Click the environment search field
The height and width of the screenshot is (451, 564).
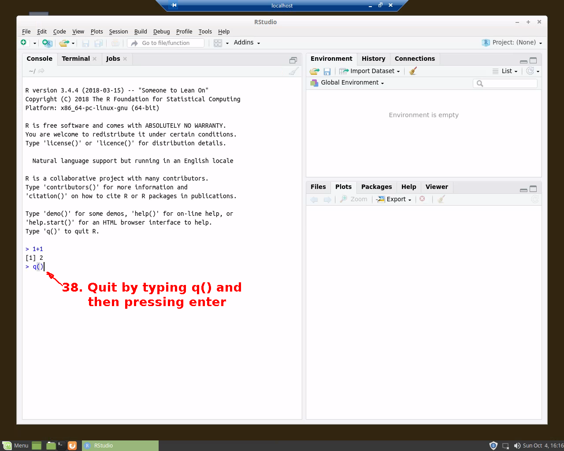click(505, 83)
